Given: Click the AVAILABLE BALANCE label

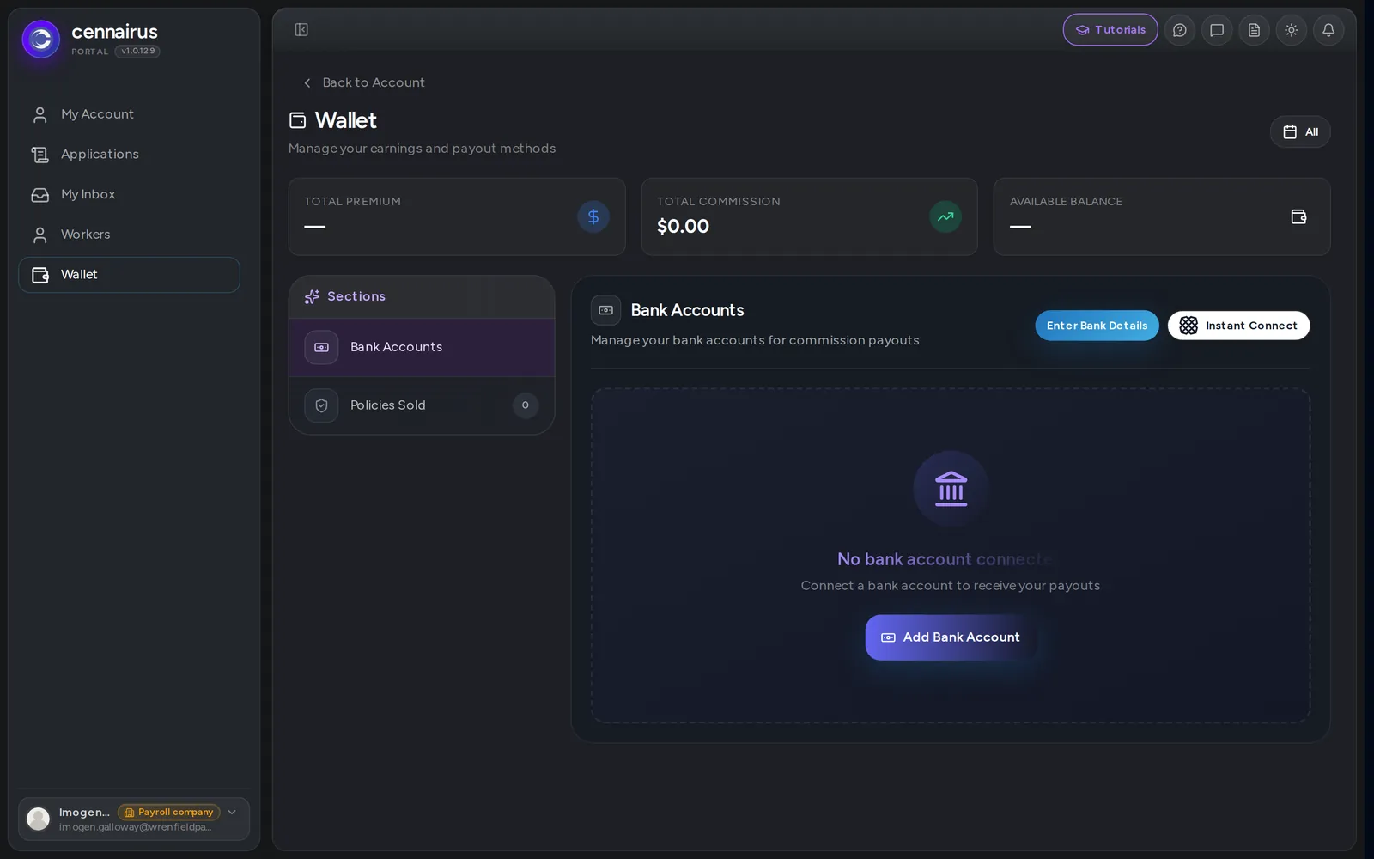Looking at the screenshot, I should [x=1066, y=202].
